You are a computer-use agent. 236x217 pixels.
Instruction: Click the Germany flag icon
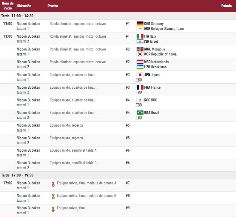140,24
